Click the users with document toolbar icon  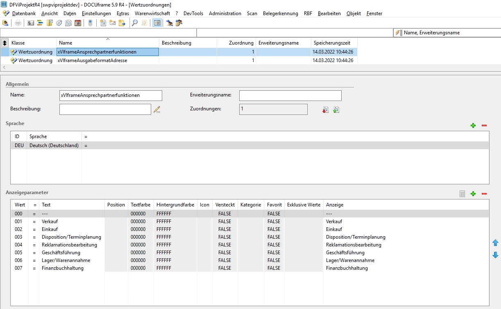point(179,23)
